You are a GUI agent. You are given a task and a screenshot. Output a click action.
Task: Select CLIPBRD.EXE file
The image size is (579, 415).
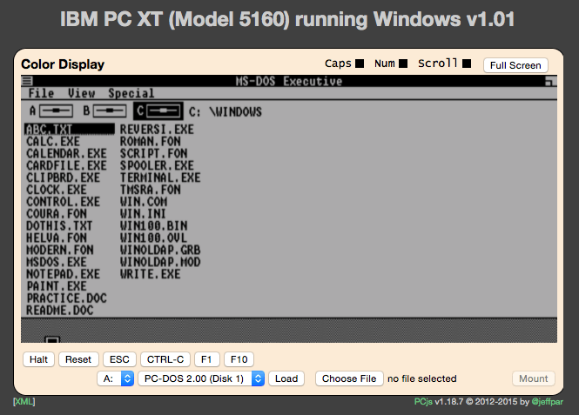64,177
